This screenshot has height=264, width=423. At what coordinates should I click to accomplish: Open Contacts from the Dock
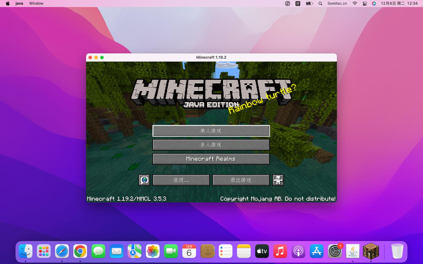coord(207,251)
